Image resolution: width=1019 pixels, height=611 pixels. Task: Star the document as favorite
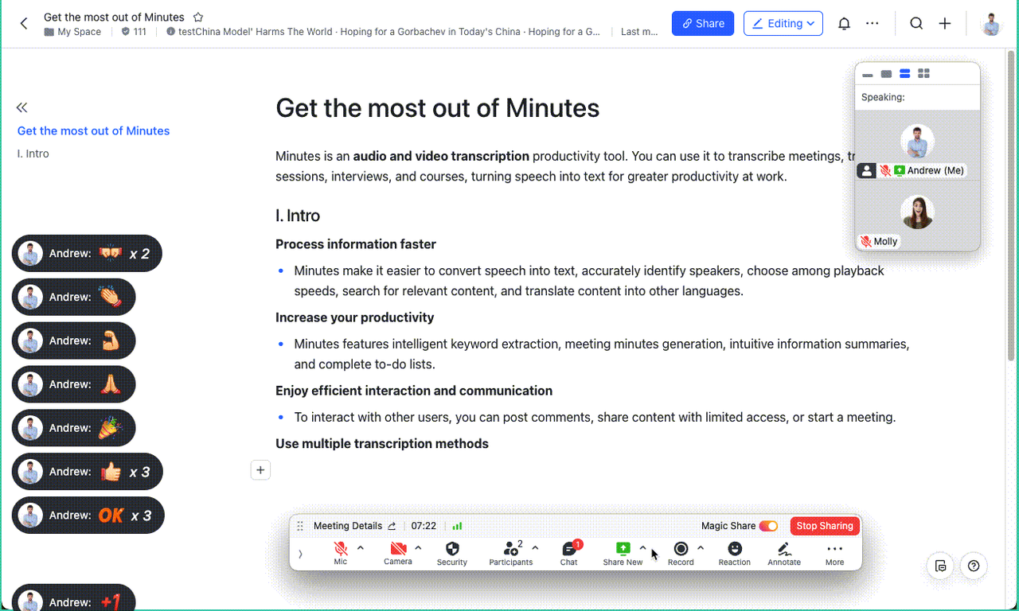pos(198,18)
